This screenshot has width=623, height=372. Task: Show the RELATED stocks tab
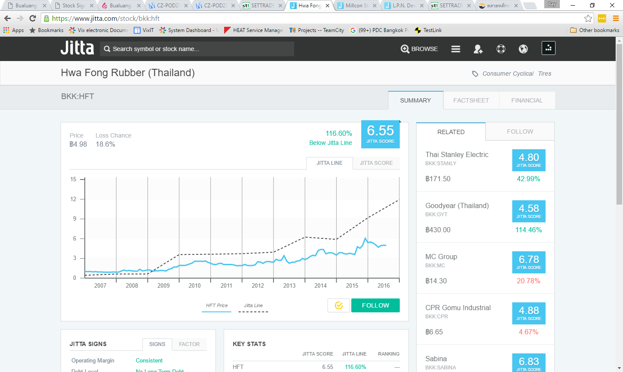coord(451,132)
